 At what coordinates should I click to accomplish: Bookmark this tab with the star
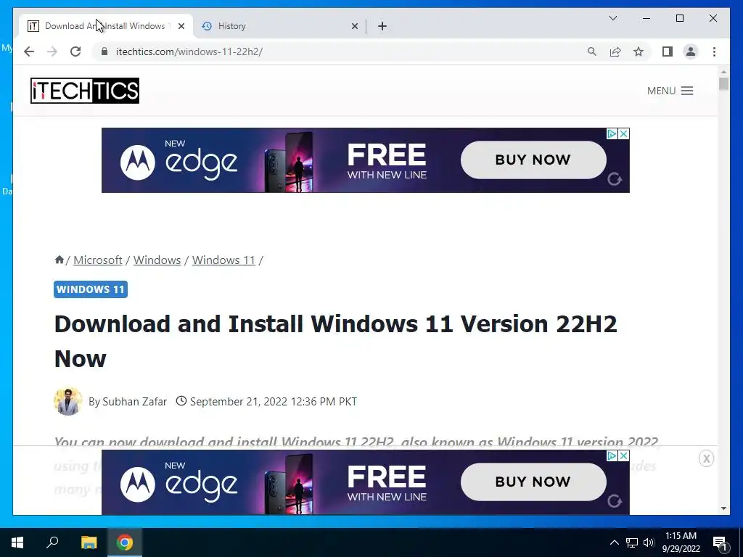(x=639, y=51)
